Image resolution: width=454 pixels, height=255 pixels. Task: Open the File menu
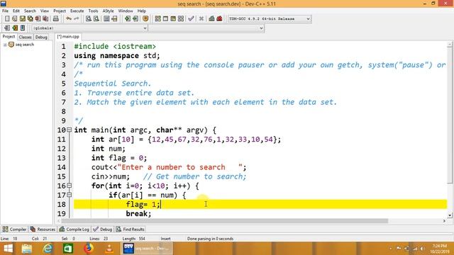point(5,11)
